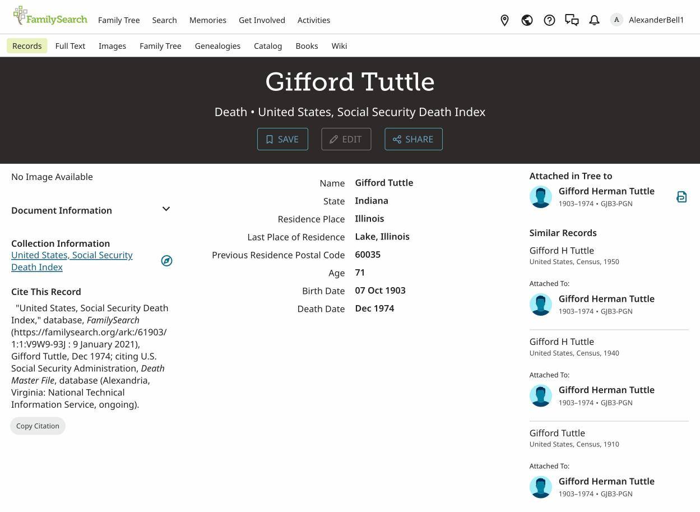The image size is (700, 512).
Task: Open the Gifford H Tuttle 1950 Census record
Action: coord(562,251)
